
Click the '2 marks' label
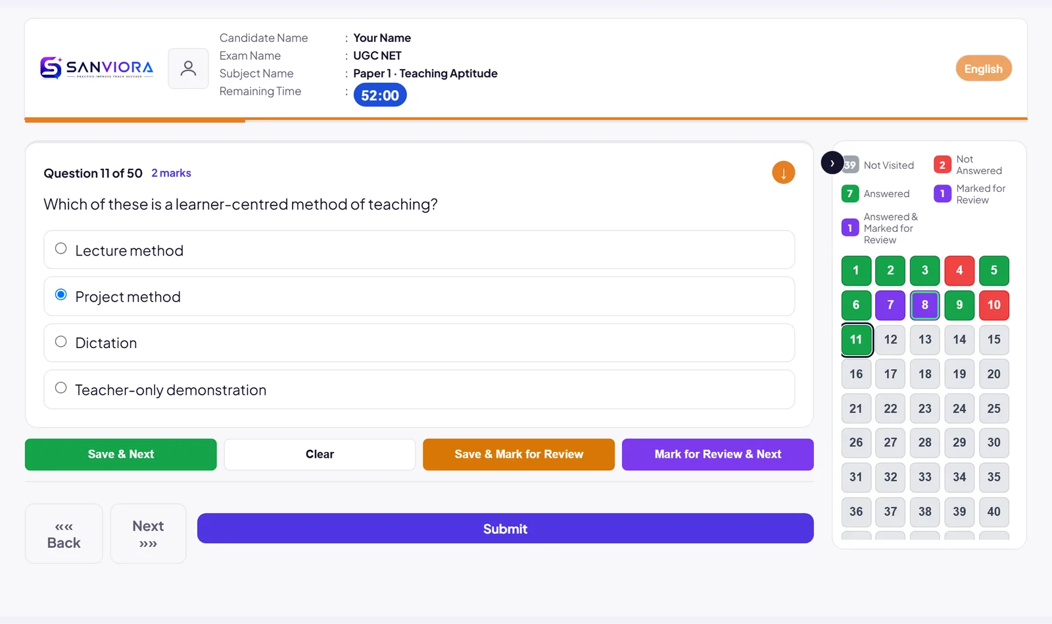(171, 173)
